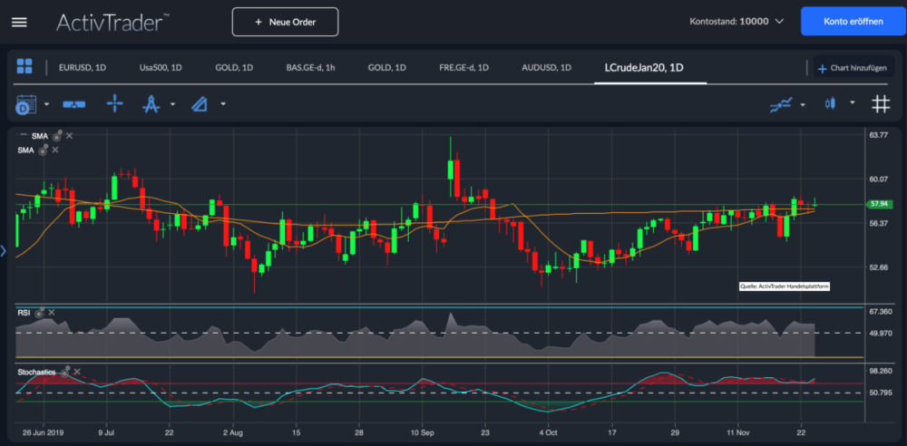907x446 pixels.
Task: Click the current price label 57.94
Action: click(x=878, y=204)
